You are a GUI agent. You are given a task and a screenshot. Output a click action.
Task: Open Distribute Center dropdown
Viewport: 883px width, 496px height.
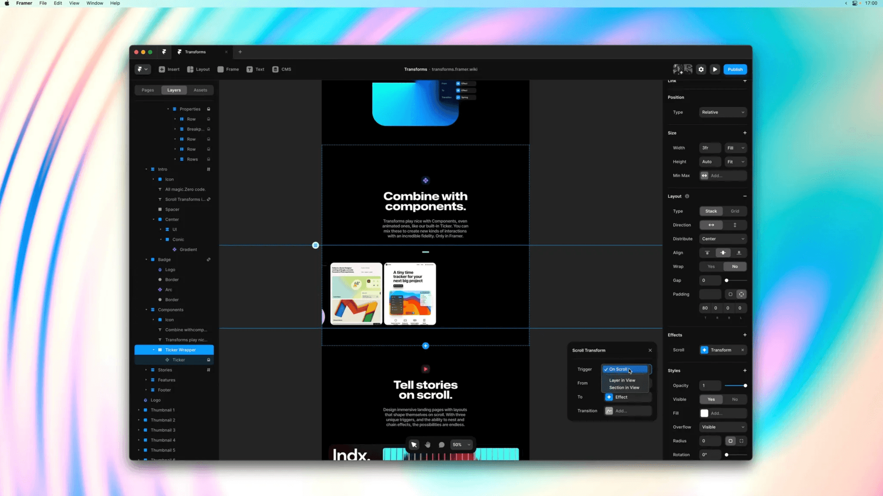click(x=723, y=239)
